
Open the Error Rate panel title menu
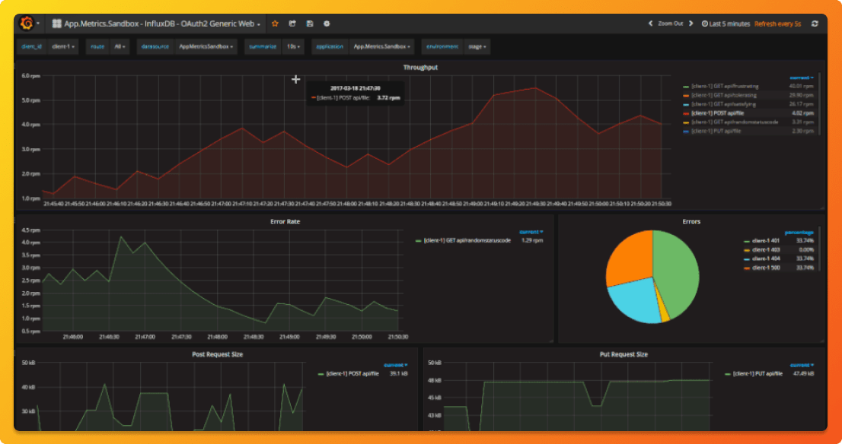(285, 221)
